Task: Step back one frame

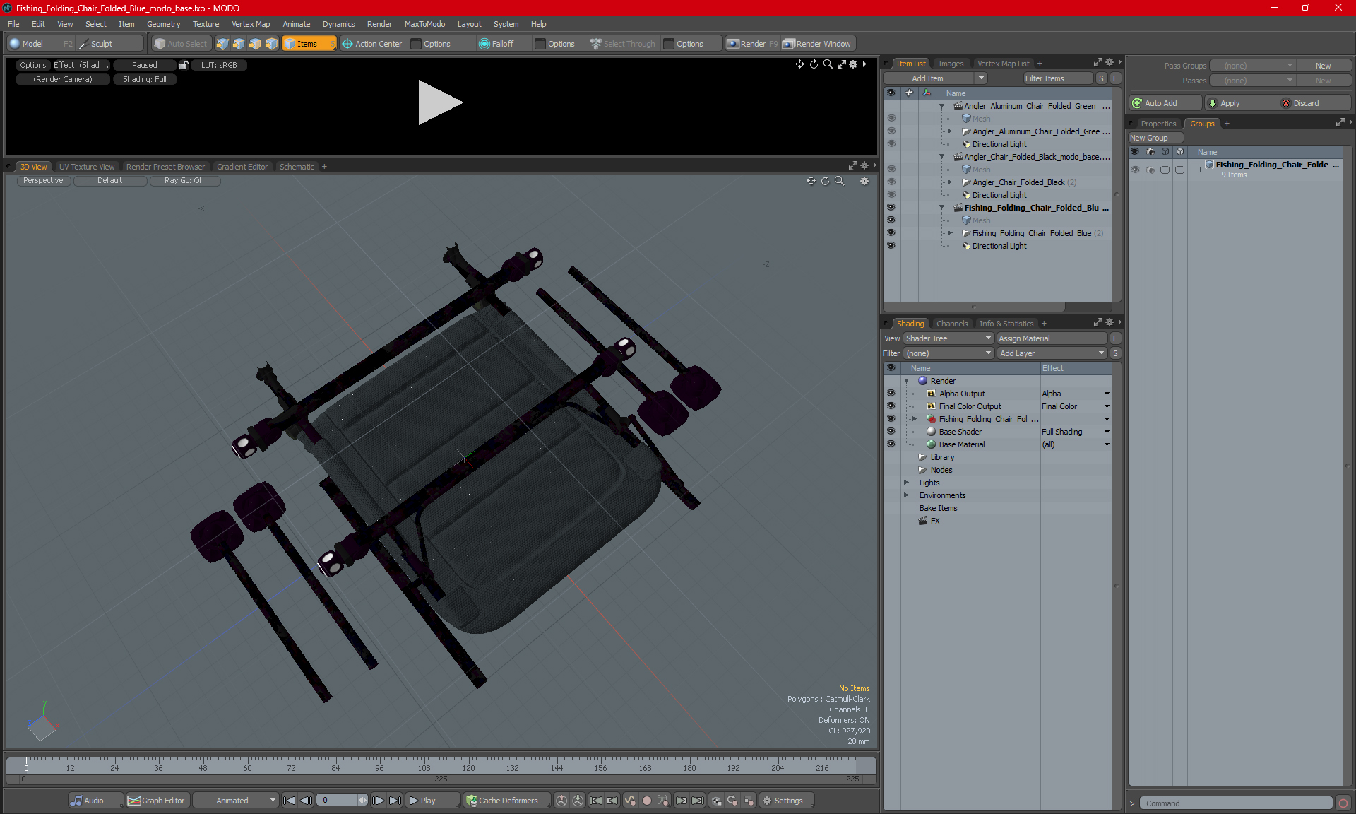Action: [x=306, y=801]
